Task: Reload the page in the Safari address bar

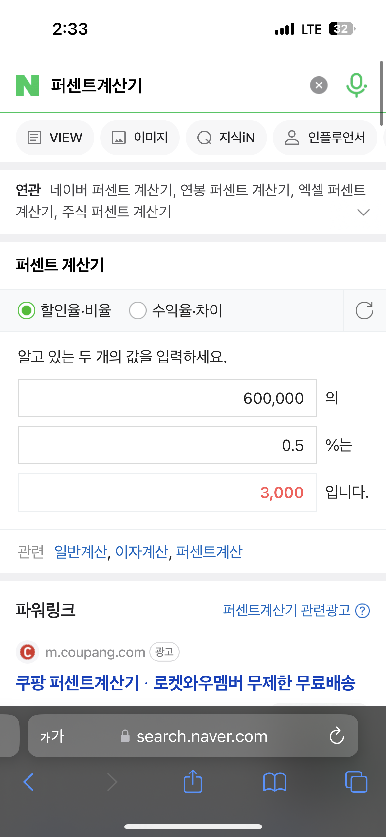Action: point(337,736)
